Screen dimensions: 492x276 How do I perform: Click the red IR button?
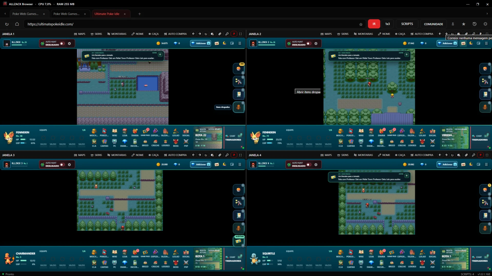374,24
